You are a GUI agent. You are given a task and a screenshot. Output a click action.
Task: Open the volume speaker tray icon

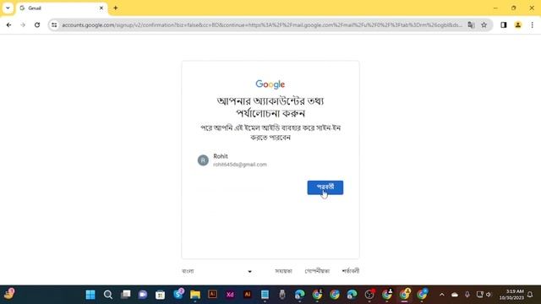(x=489, y=295)
